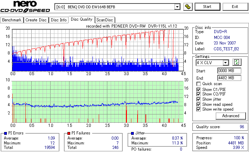This screenshot has height=152, width=249.
Task: Click the disc ID value MCC 004
Action: (x=222, y=38)
